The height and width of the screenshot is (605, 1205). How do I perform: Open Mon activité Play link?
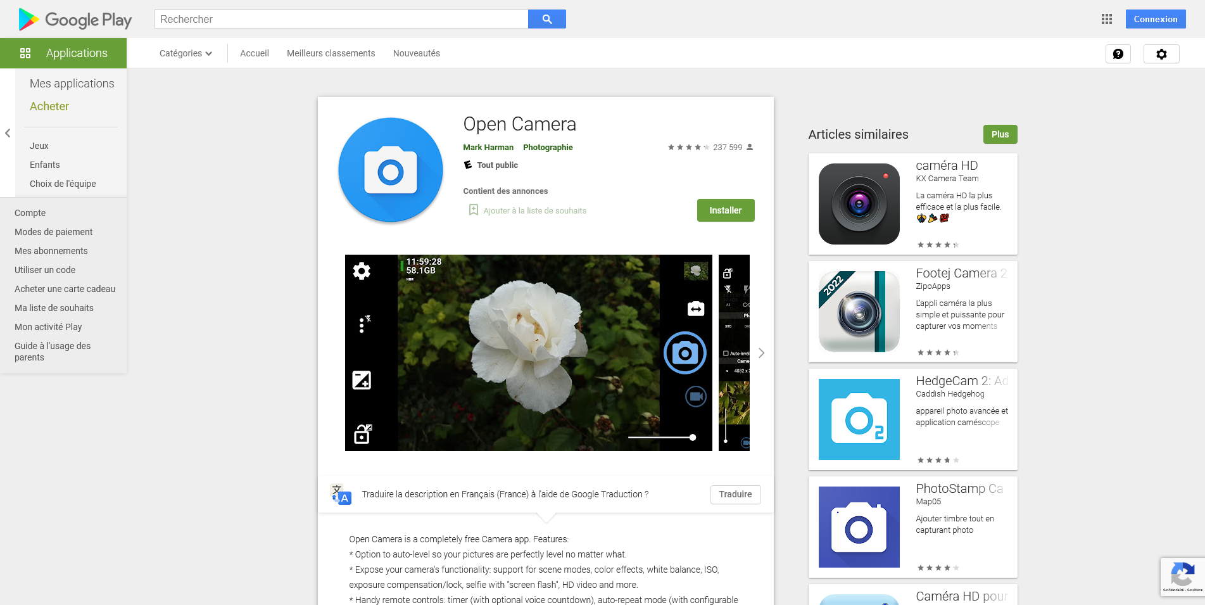tap(48, 327)
